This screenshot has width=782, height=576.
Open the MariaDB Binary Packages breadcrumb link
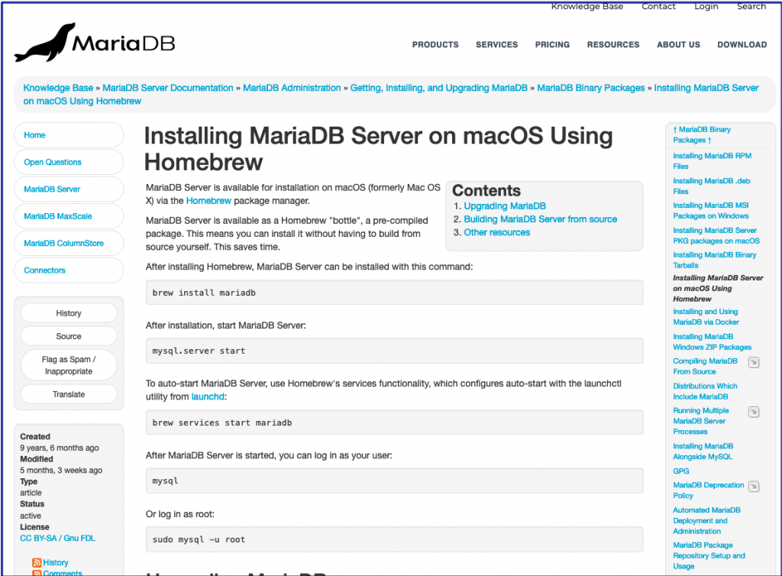click(x=590, y=88)
